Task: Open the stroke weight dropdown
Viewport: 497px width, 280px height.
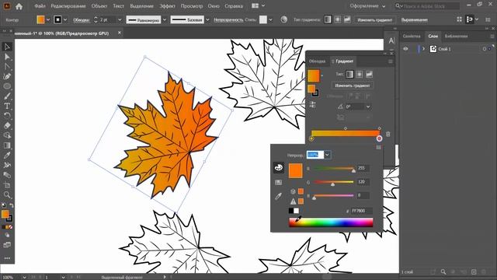Action: [120, 19]
